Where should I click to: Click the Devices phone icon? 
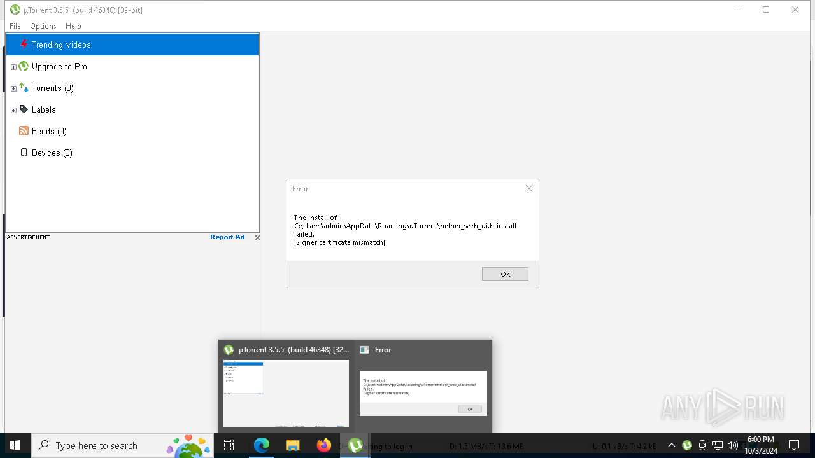(x=24, y=153)
